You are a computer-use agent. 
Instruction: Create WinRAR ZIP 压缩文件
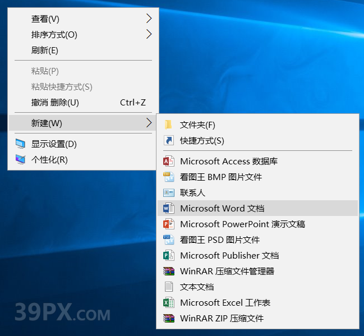(257, 319)
